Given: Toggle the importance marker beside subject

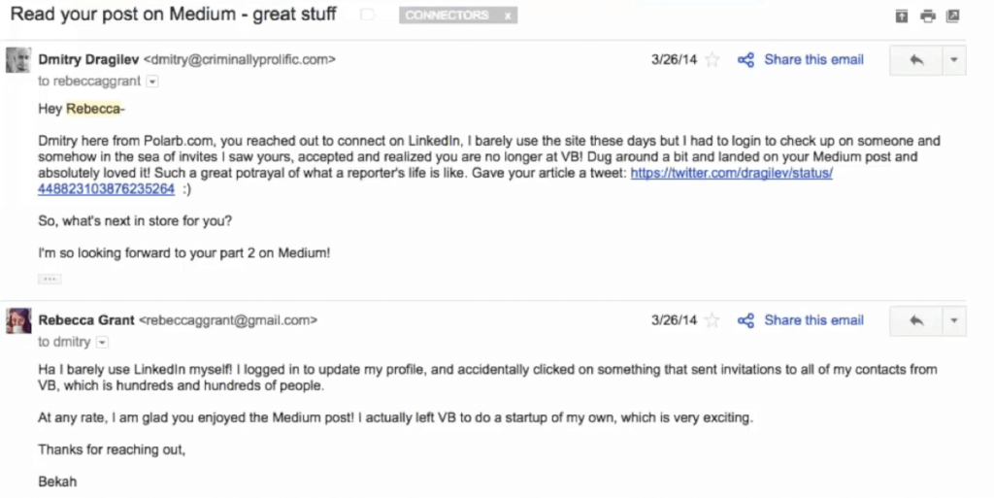Looking at the screenshot, I should coord(367,15).
